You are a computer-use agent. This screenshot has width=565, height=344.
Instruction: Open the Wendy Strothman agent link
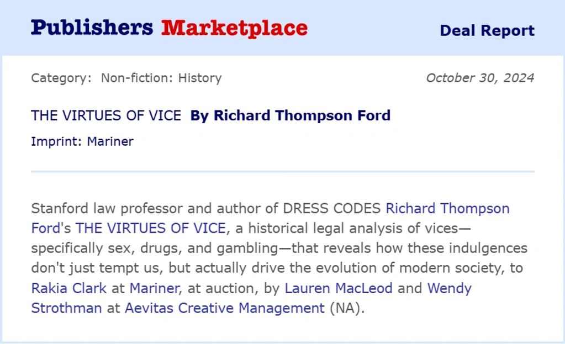click(x=449, y=288)
